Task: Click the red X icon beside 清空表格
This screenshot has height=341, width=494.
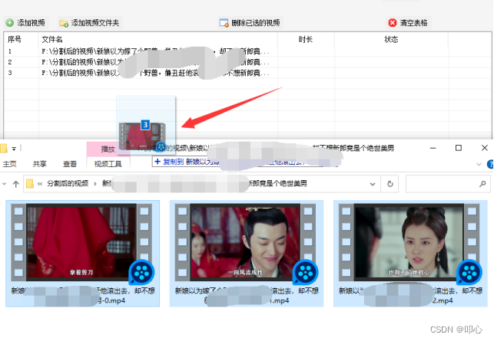Action: (393, 23)
